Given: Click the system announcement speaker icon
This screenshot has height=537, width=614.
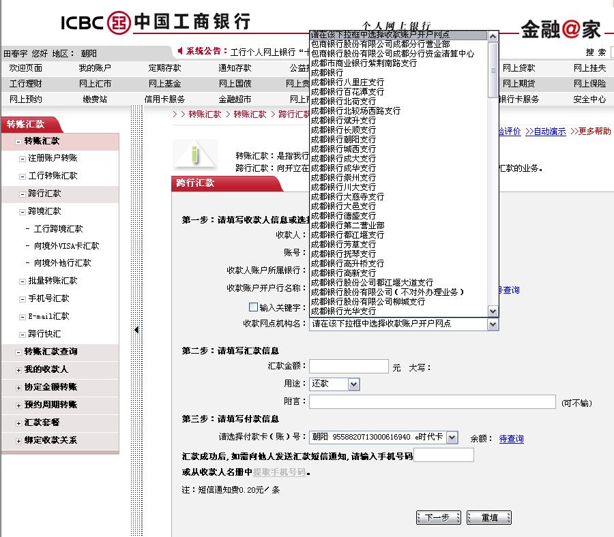Looking at the screenshot, I should tap(180, 51).
